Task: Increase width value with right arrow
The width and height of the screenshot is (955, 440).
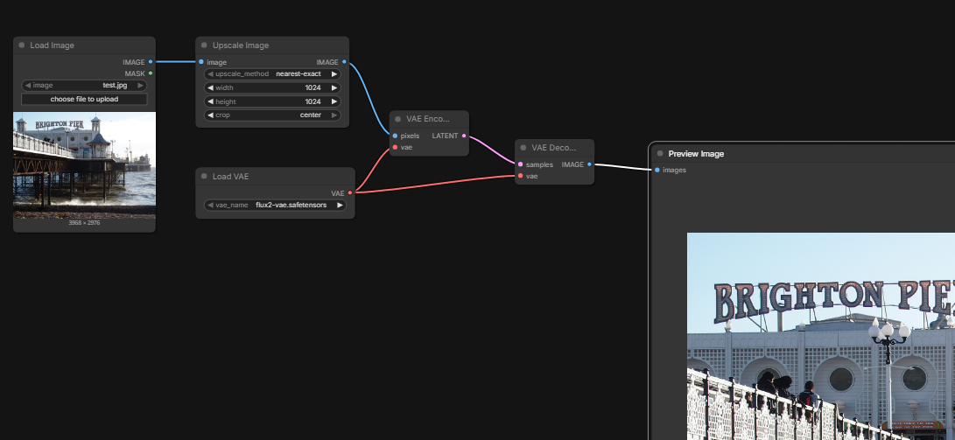Action: pos(334,87)
